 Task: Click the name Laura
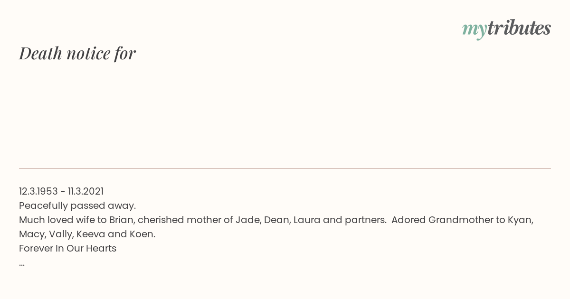(x=306, y=220)
